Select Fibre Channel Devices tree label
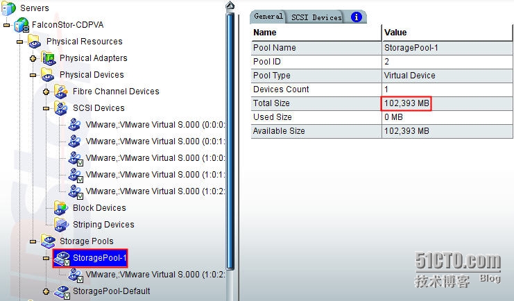 click(x=116, y=92)
